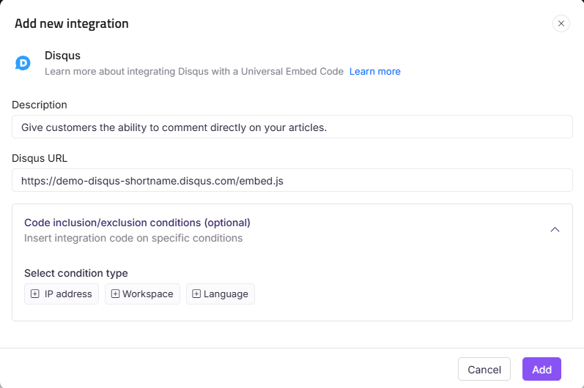
Task: Click the 'Insert integration code on specific conditions' text
Action: (x=133, y=238)
